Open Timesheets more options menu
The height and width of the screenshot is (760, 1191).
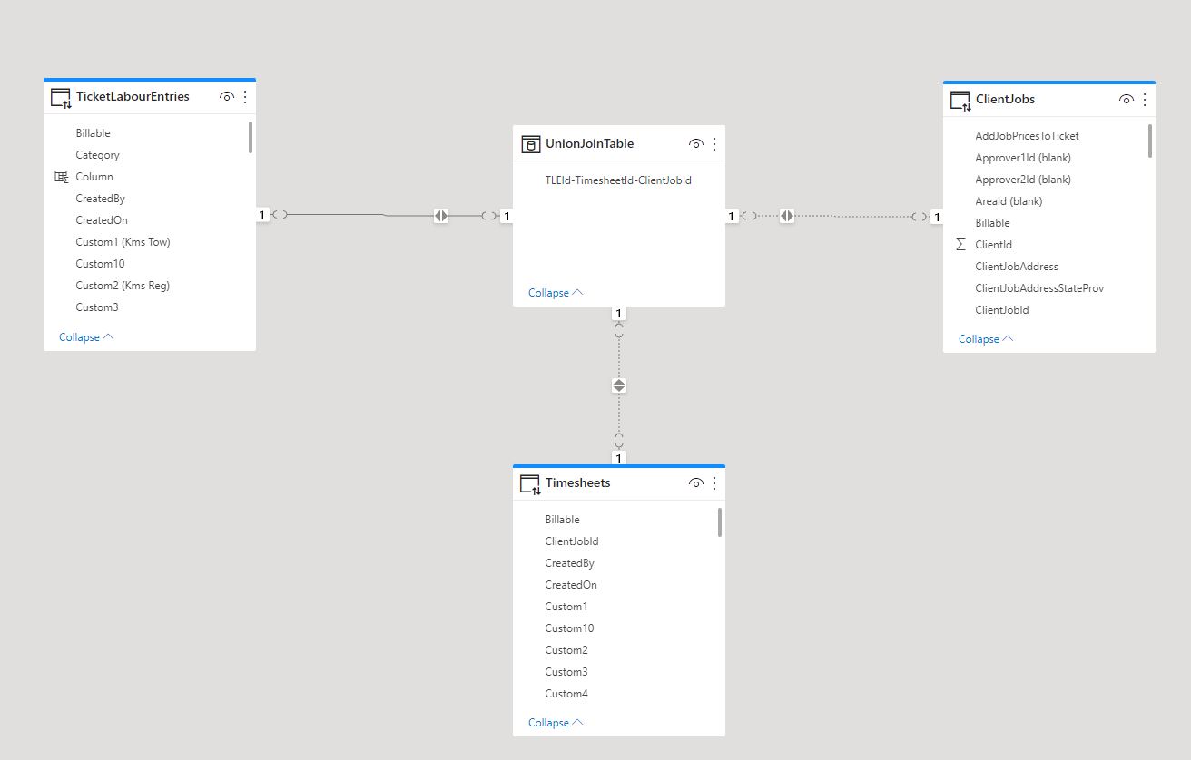[x=714, y=482]
